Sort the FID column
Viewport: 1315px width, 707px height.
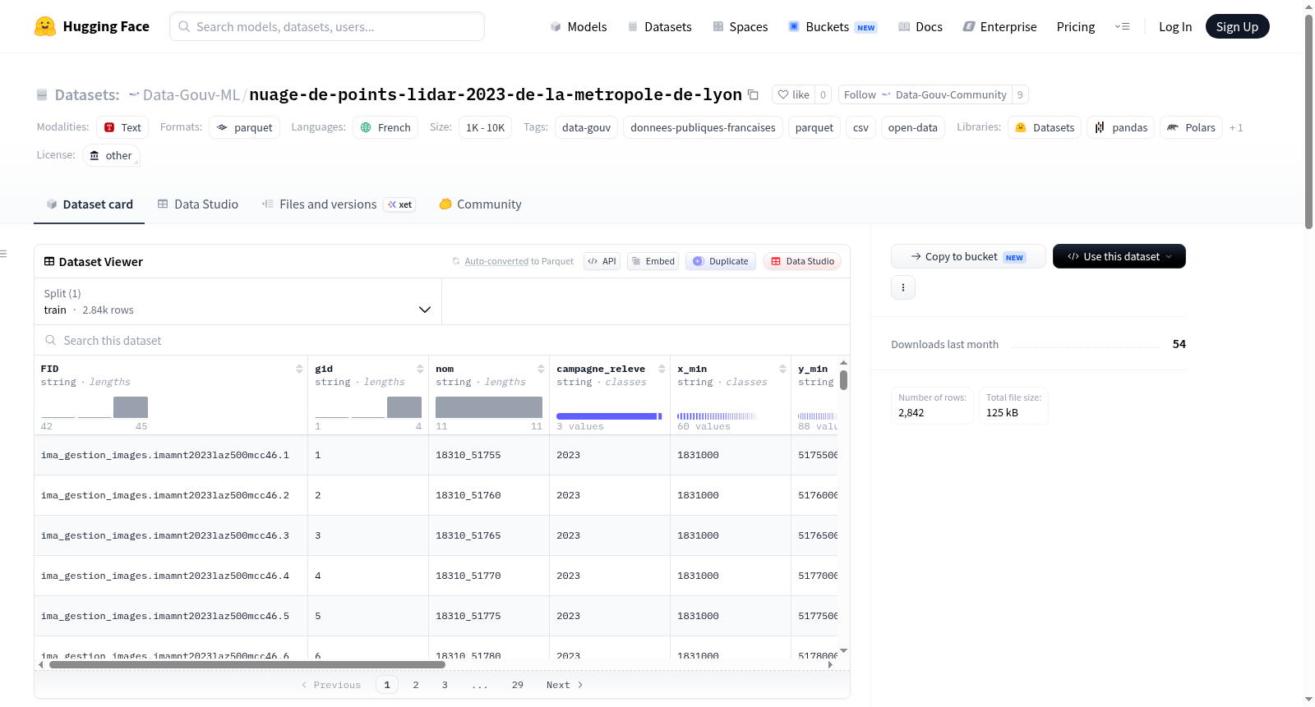(x=299, y=369)
